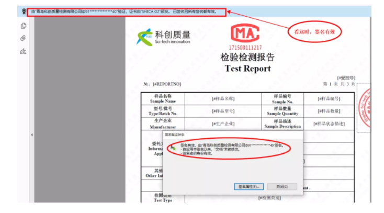The width and height of the screenshot is (384, 213).
Task: Click the [#检测类别] field
Action: pyautogui.click(x=269, y=197)
